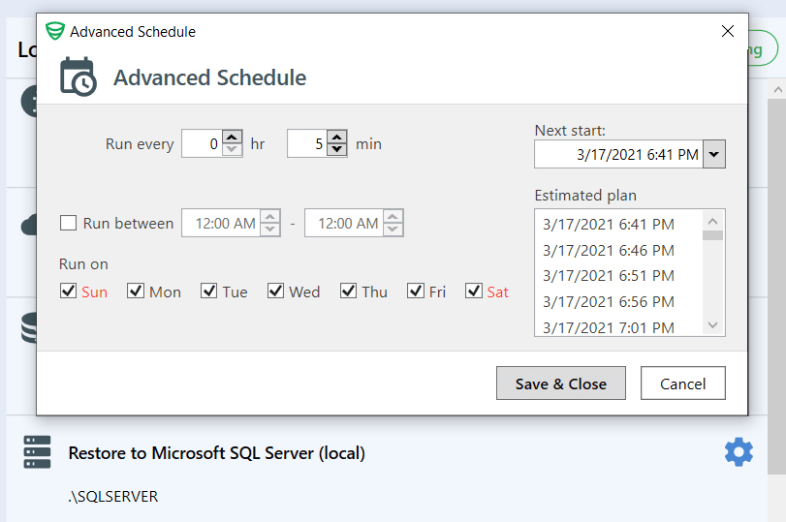Enable the Run between checkbox
786x522 pixels.
68,223
